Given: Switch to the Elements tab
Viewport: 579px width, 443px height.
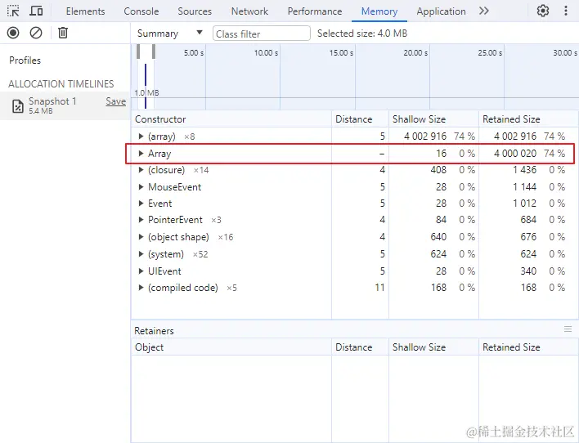Looking at the screenshot, I should [85, 11].
